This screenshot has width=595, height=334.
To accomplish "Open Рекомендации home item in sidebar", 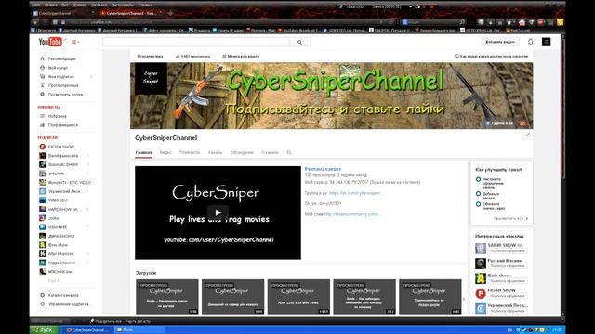I will 61,58.
